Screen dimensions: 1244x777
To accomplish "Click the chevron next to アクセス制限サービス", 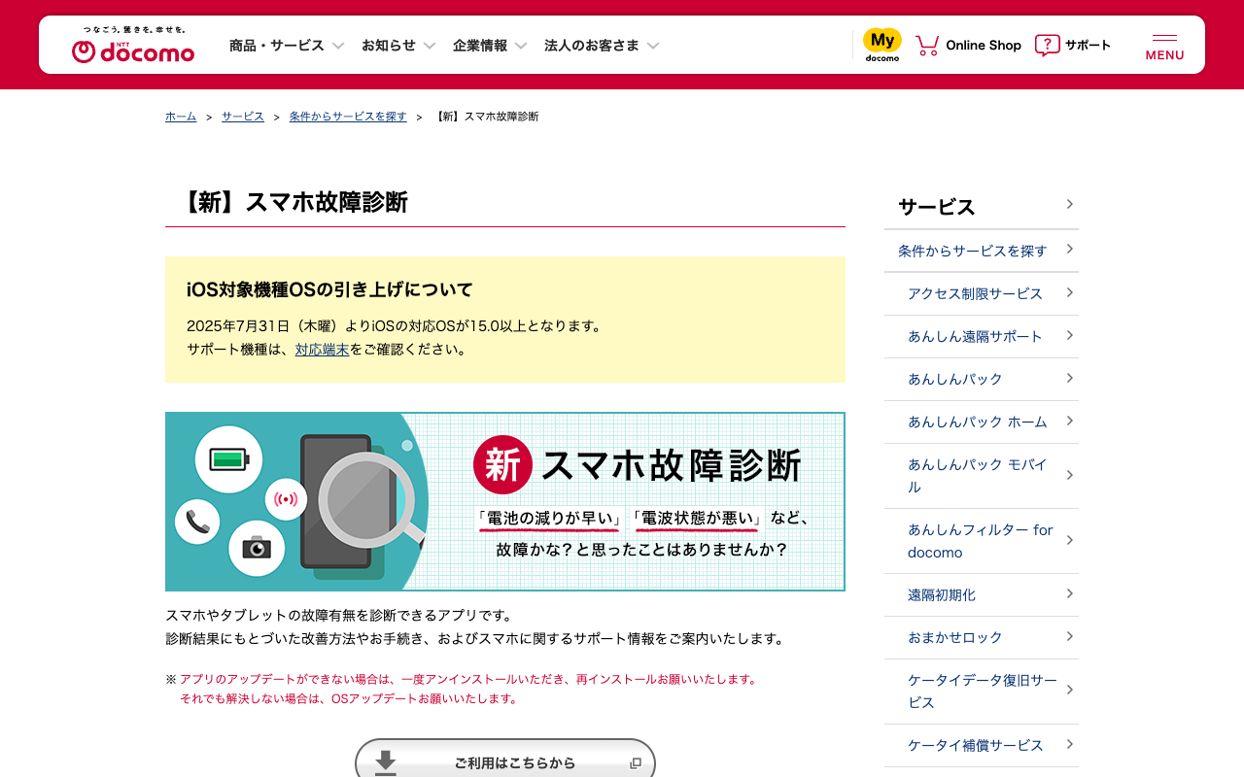I will coord(1069,291).
